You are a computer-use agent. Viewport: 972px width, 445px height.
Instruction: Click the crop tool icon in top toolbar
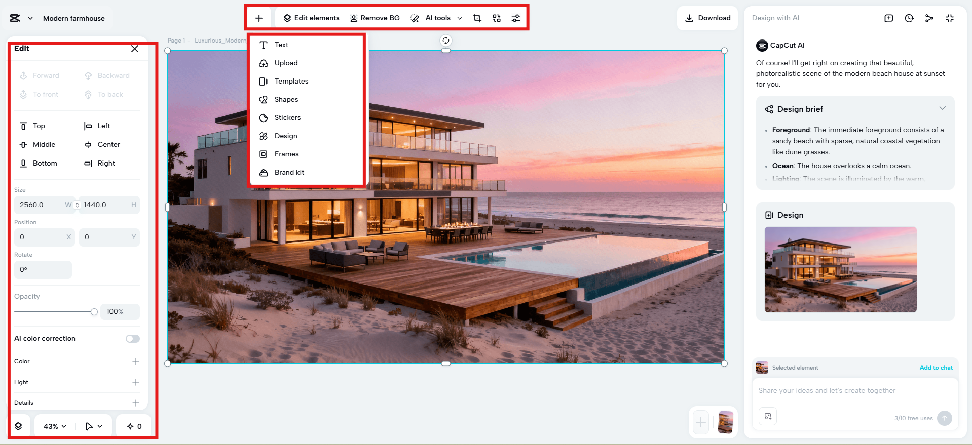(x=477, y=18)
